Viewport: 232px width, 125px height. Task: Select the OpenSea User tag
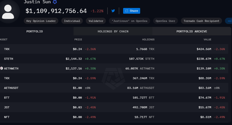165,21
